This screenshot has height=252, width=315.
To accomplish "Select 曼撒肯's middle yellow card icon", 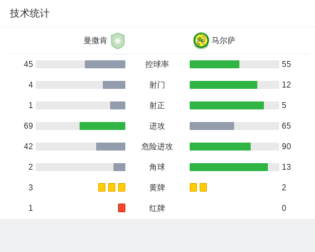I will click(x=111, y=187).
